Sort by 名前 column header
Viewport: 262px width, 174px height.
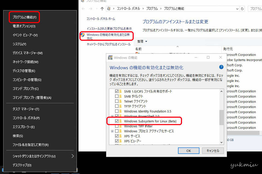point(138,49)
